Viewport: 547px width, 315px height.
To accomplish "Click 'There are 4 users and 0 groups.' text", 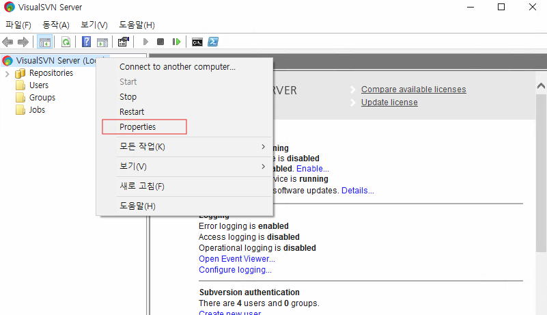I will 260,303.
